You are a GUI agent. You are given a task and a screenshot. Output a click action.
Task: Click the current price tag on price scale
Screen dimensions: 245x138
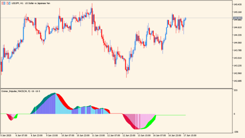point(237,18)
